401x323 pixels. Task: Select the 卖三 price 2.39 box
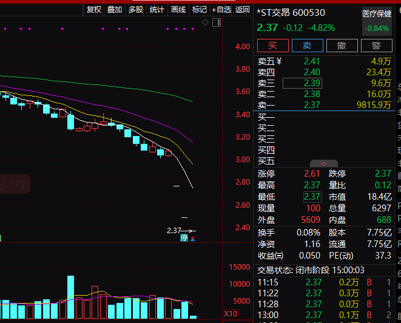click(x=302, y=83)
